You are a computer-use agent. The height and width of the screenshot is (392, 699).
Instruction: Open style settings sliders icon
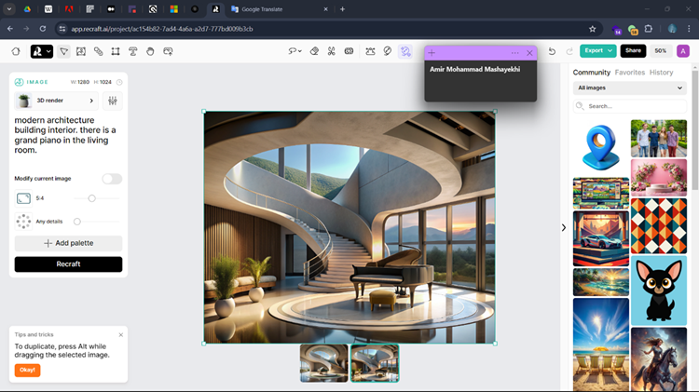tap(113, 101)
